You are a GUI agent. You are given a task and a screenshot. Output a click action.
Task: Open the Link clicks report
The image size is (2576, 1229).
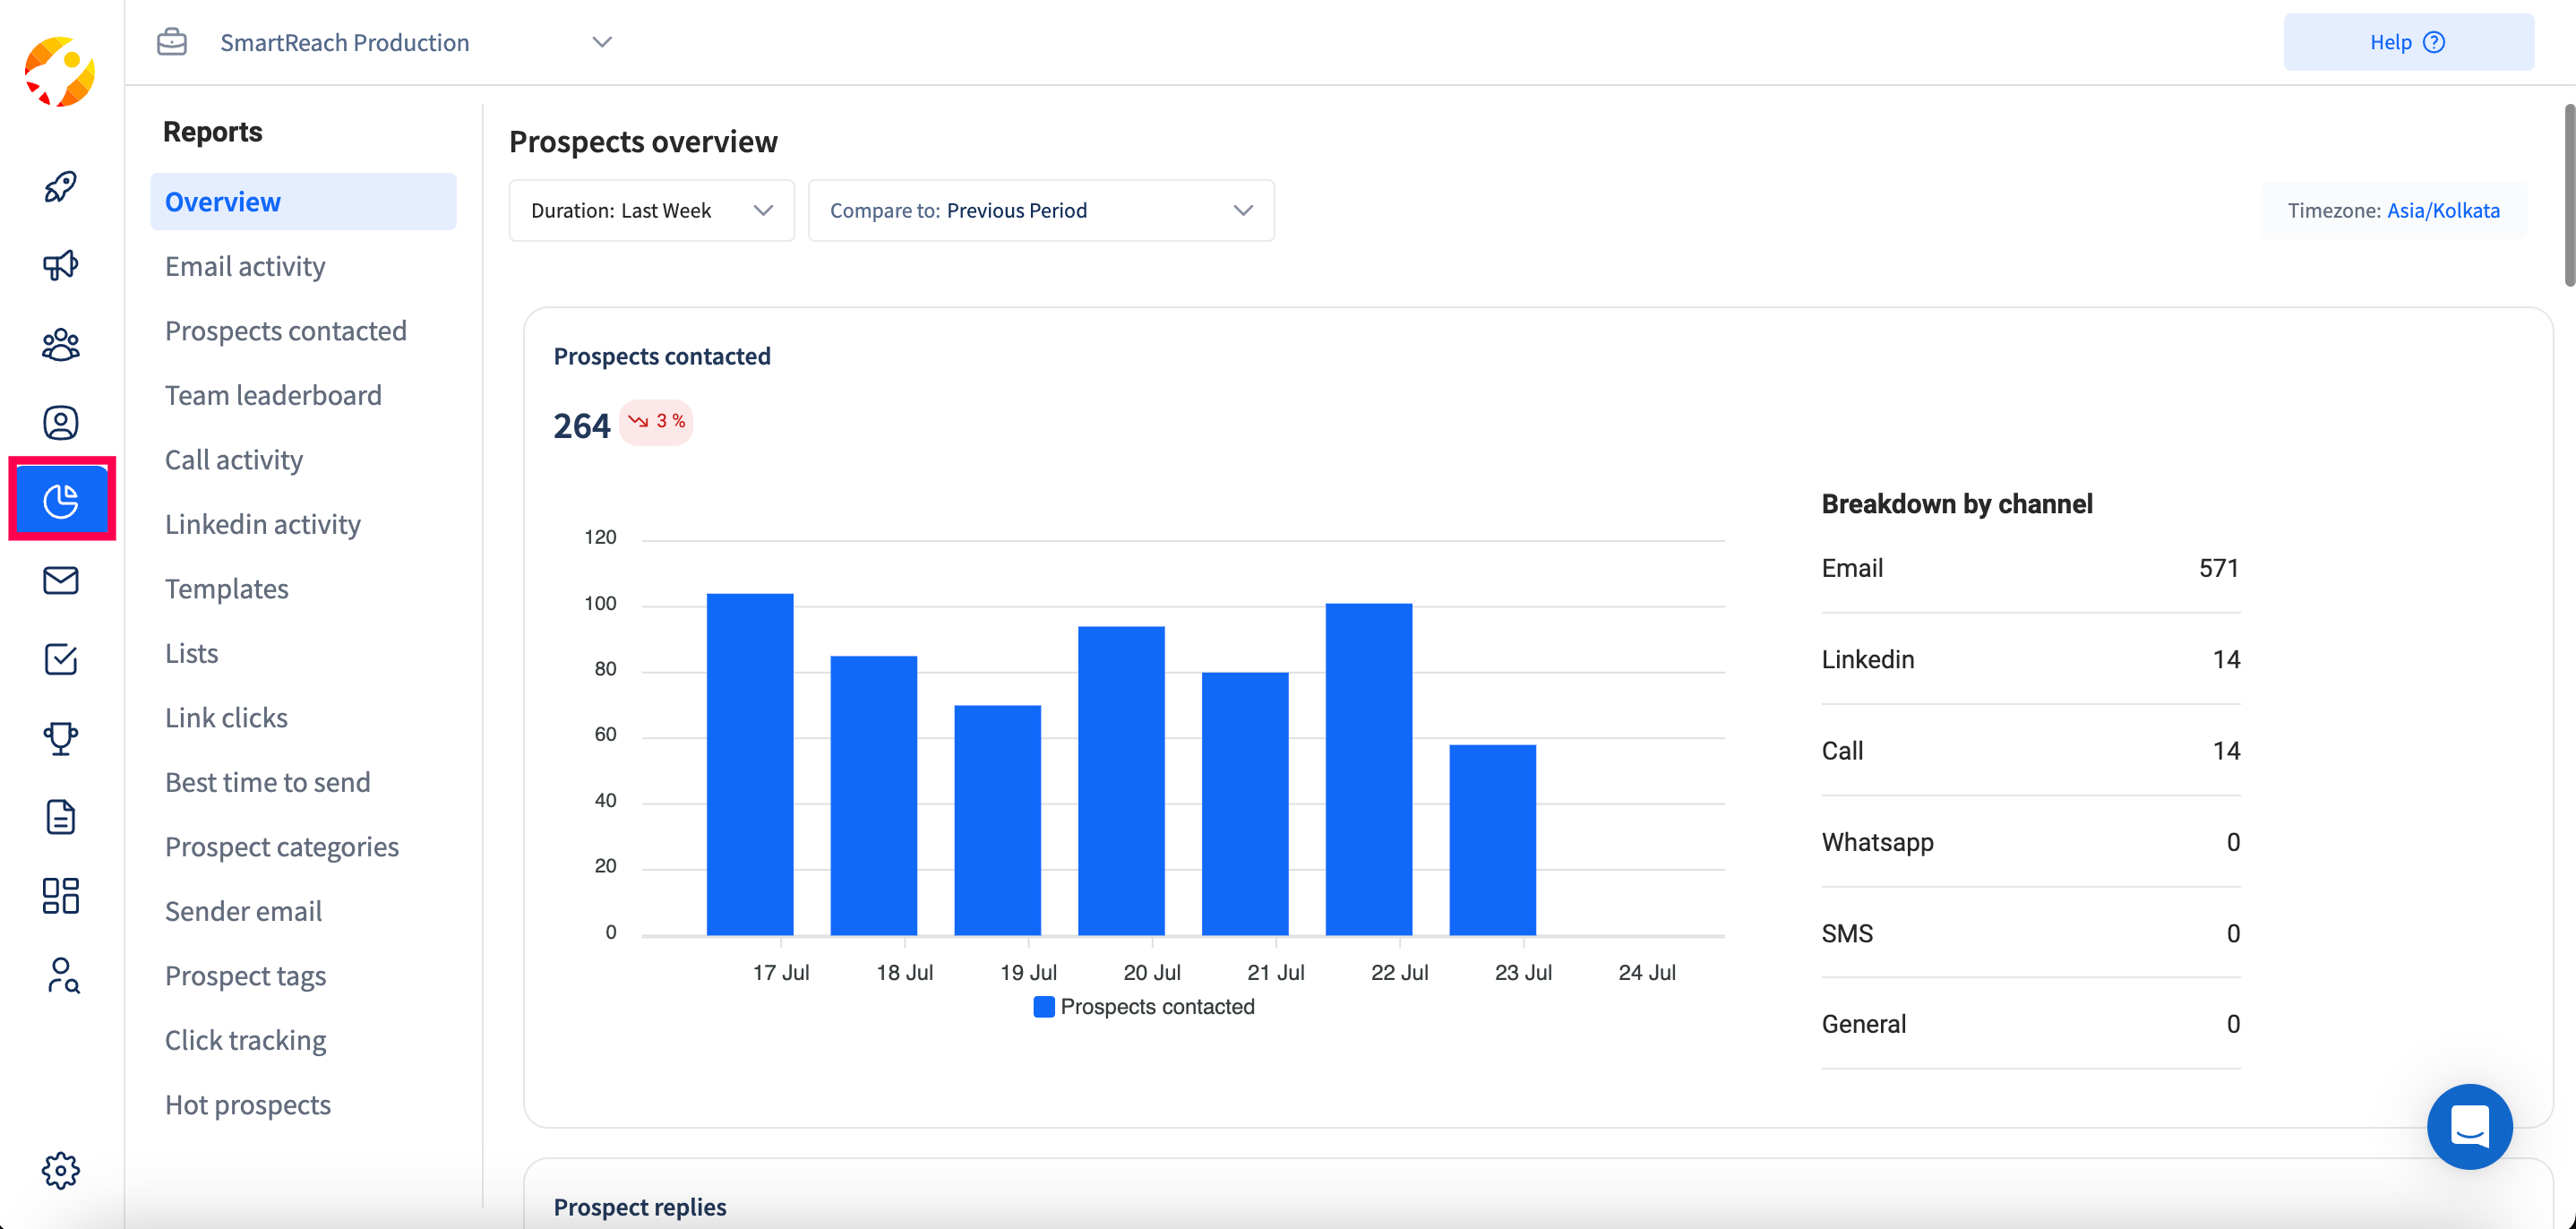tap(227, 717)
